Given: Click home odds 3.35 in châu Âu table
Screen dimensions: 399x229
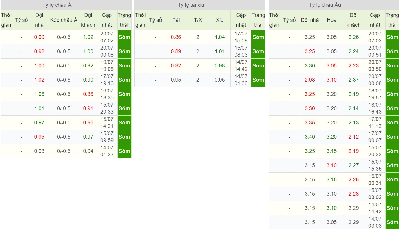Looking at the screenshot, I should (310, 123).
